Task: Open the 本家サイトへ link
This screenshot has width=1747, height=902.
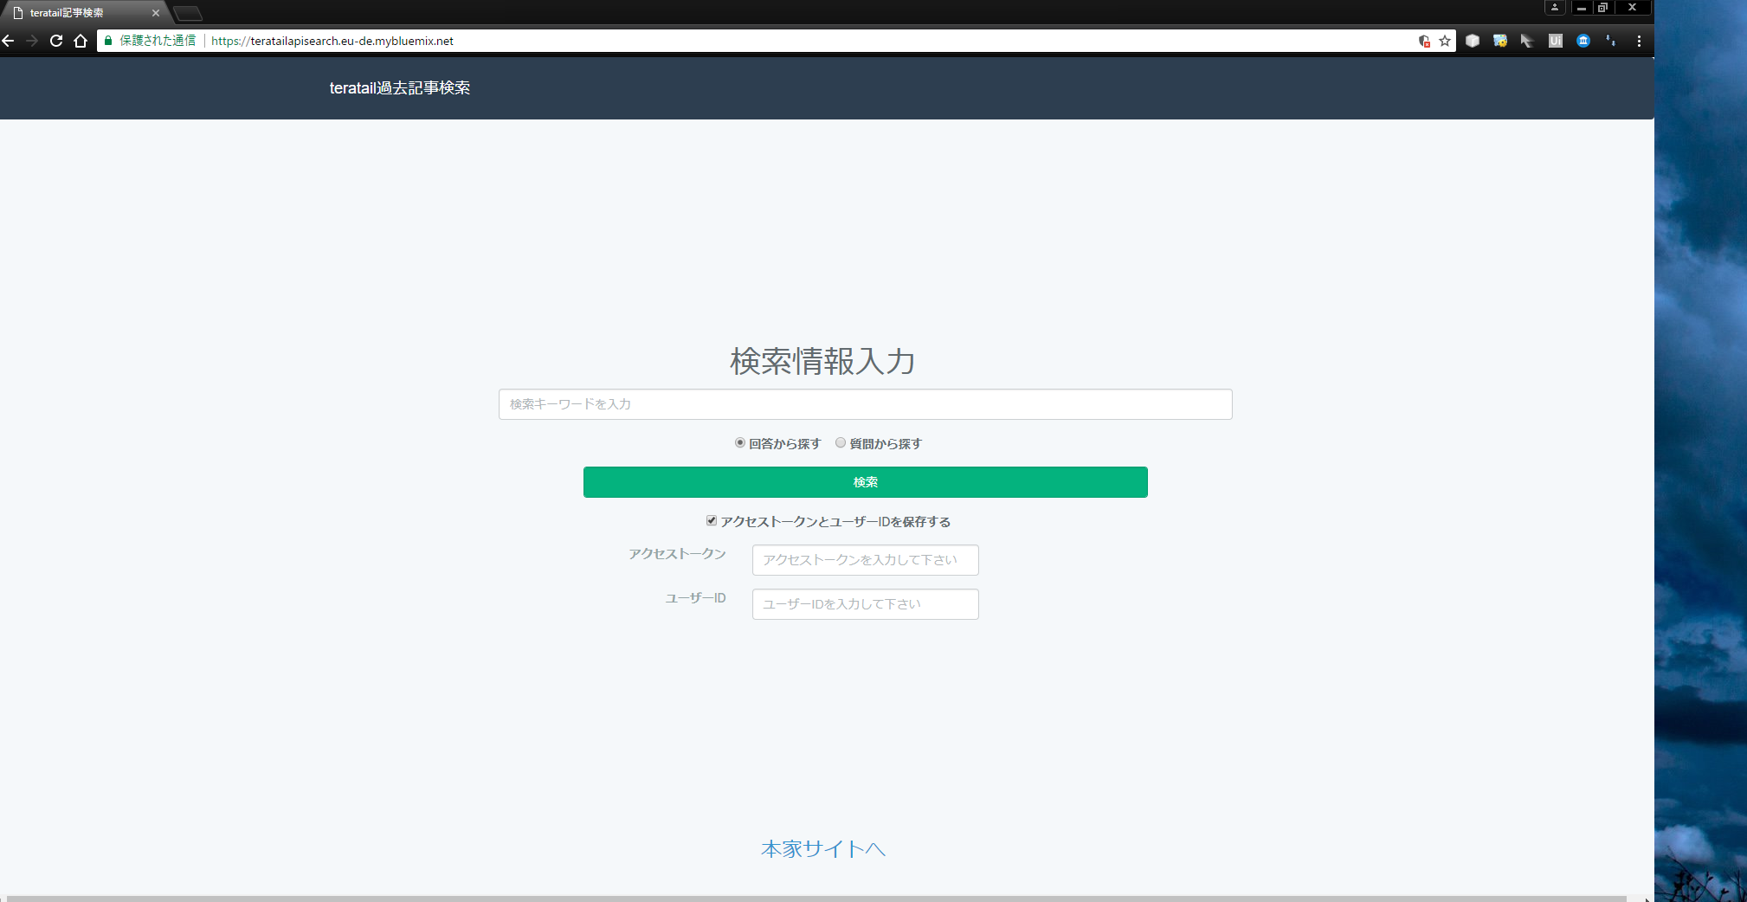Action: pyautogui.click(x=823, y=849)
